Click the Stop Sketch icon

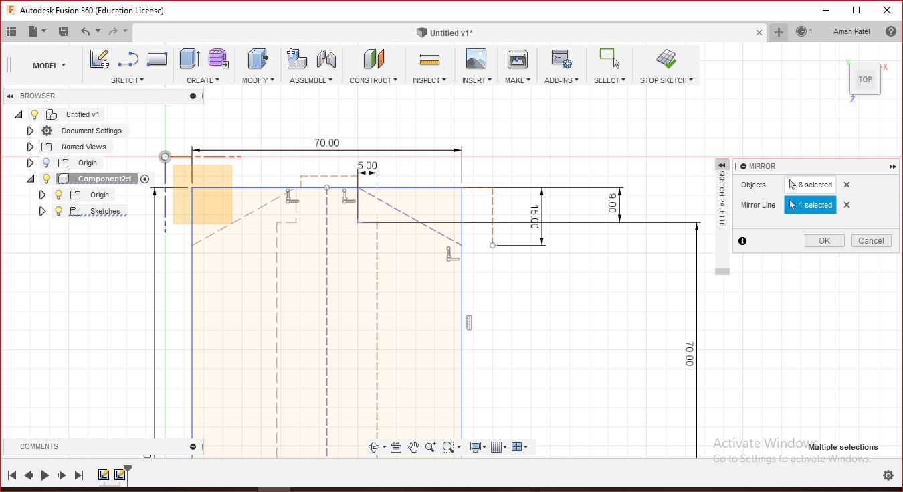point(666,59)
